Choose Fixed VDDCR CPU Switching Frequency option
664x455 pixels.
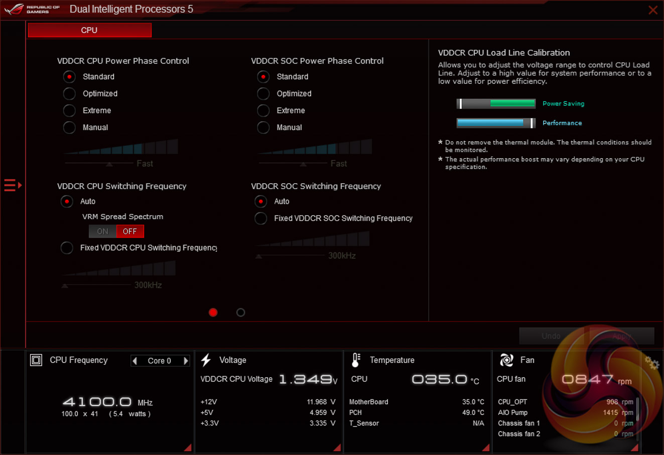tap(67, 248)
